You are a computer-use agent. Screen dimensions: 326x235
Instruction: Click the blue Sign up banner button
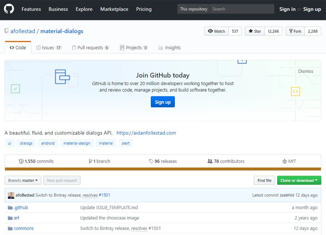click(163, 102)
